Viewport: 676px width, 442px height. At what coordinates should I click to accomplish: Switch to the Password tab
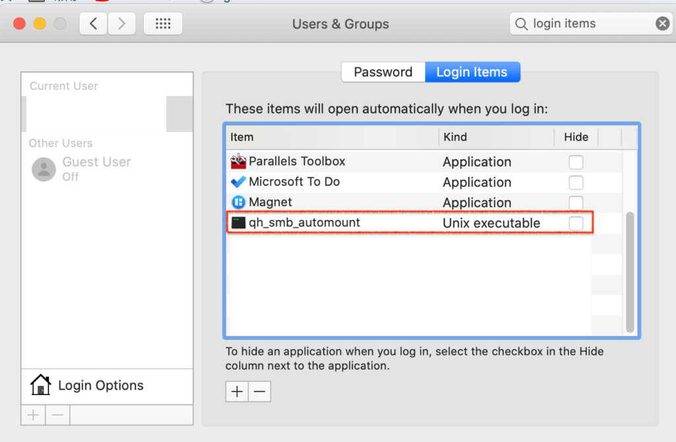tap(384, 71)
